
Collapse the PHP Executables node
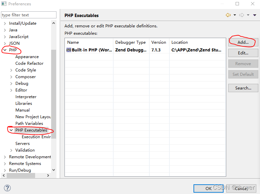click(x=11, y=130)
